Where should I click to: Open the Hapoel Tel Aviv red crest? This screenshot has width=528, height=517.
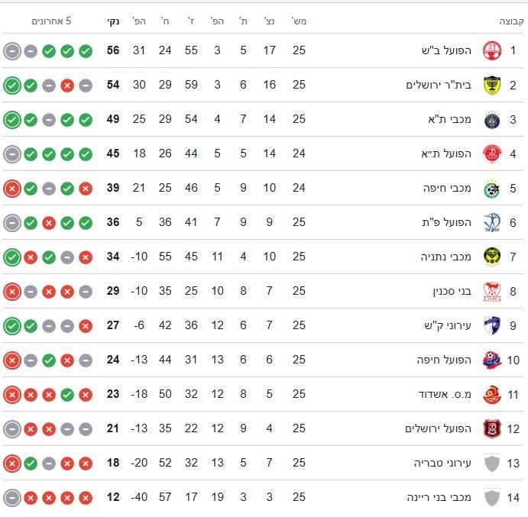(492, 154)
